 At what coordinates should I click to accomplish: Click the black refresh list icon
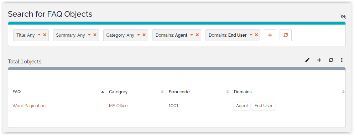pyautogui.click(x=331, y=60)
